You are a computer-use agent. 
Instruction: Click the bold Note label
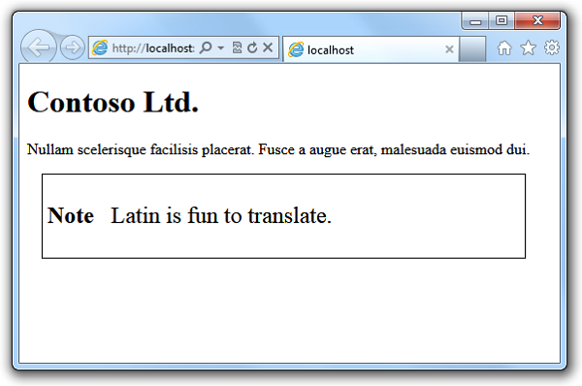71,215
